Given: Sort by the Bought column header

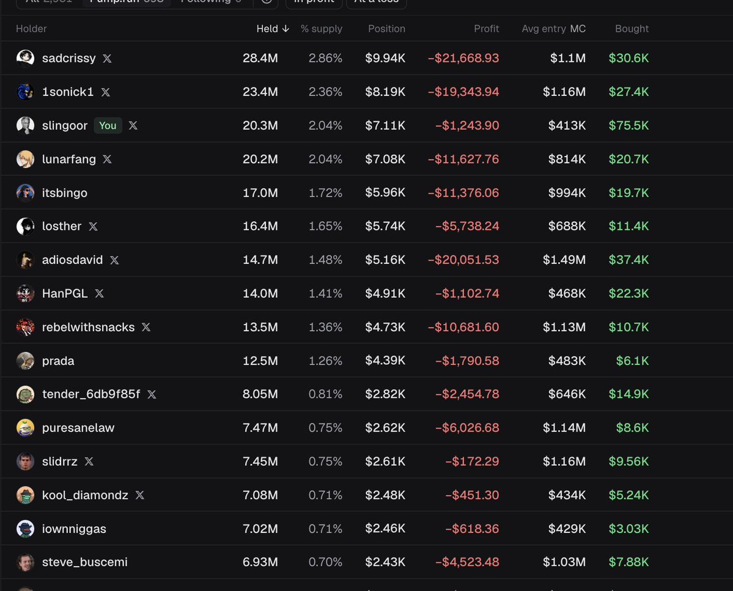Looking at the screenshot, I should [x=632, y=29].
